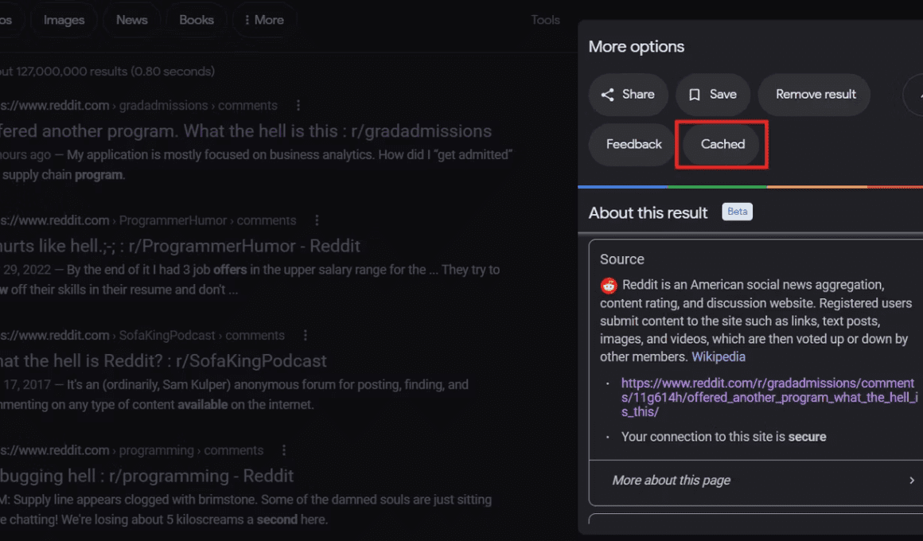
Task: Send Feedback on this result
Action: (633, 144)
